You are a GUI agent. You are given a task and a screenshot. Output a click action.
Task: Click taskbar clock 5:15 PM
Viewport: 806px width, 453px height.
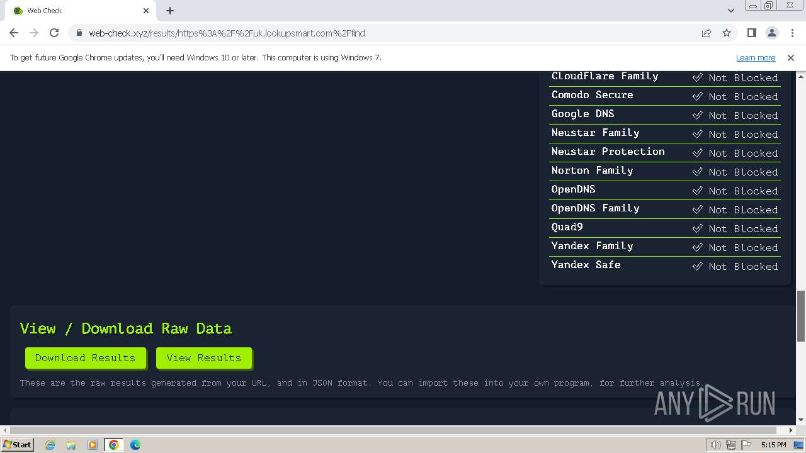(x=773, y=445)
